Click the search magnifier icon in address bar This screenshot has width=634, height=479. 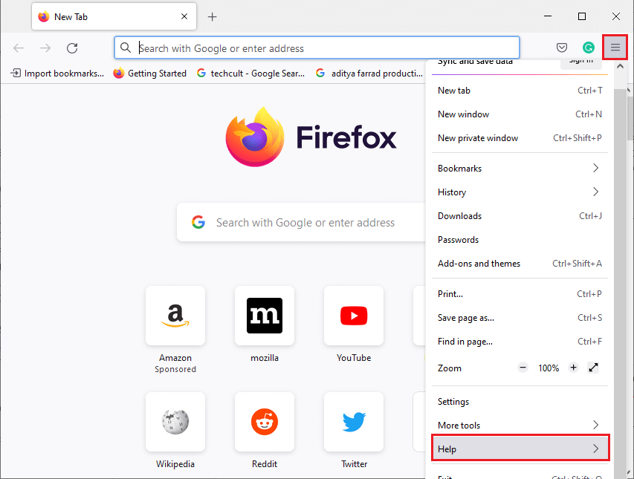click(126, 48)
